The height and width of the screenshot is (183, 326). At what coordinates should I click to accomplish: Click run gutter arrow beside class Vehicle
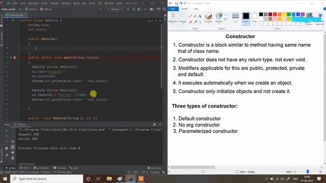(13, 20)
